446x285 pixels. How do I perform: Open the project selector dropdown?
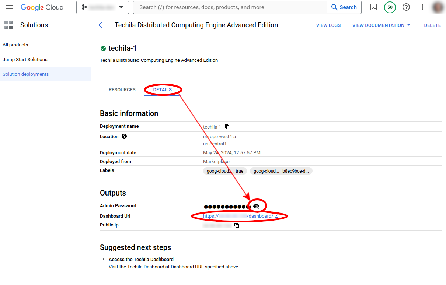[102, 7]
